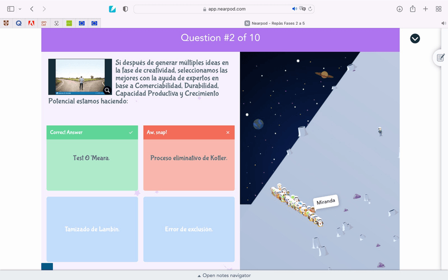Viewport: 448px width, 280px height.
Task: Click the X on the Aw, snap! header
Action: [x=228, y=132]
